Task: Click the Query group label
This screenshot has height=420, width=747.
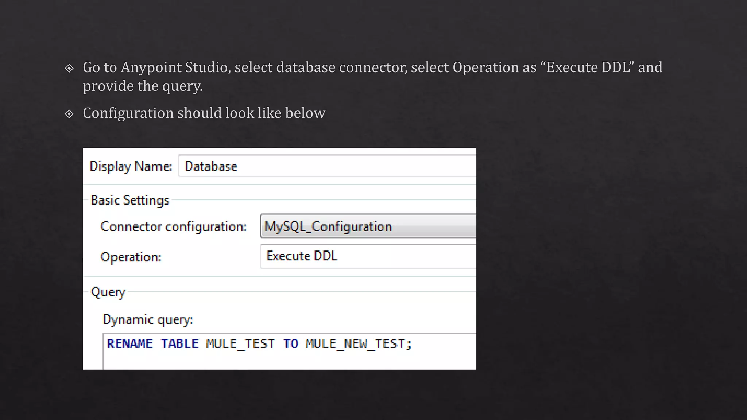Action: point(108,292)
